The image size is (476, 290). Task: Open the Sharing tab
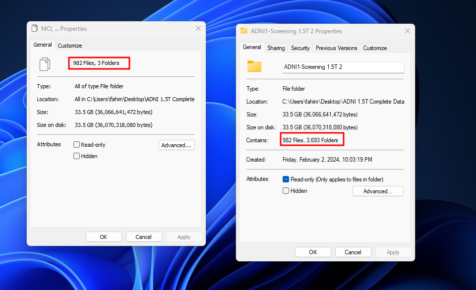[x=276, y=48]
